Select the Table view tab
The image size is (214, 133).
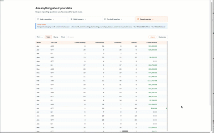[x=48, y=37]
